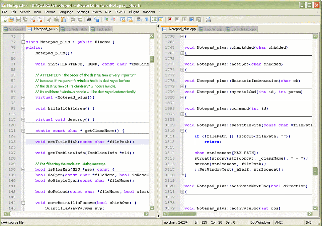Click the Open file folder icon

[11, 20]
